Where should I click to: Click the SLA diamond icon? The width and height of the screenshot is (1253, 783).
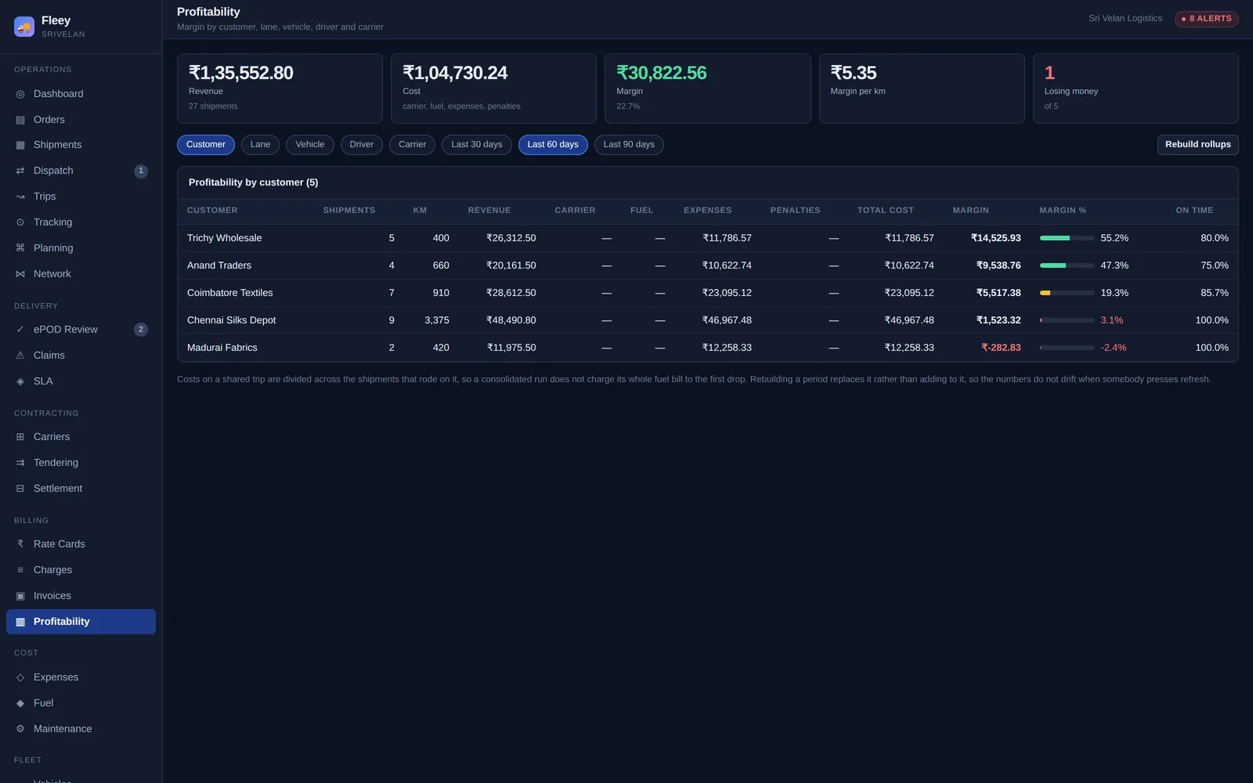(x=20, y=381)
